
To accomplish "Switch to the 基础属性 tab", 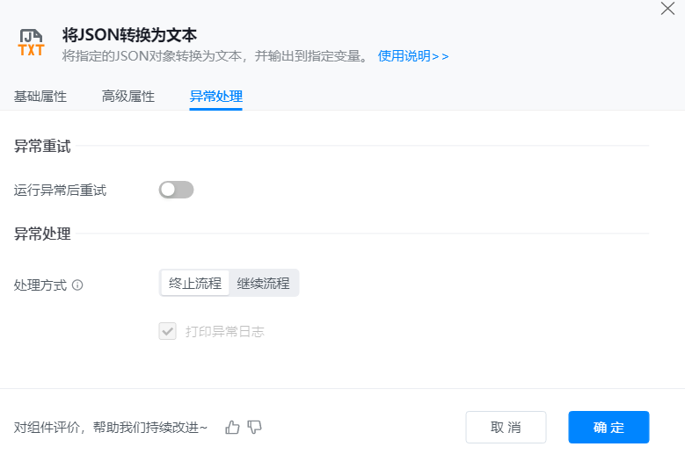I will (40, 97).
